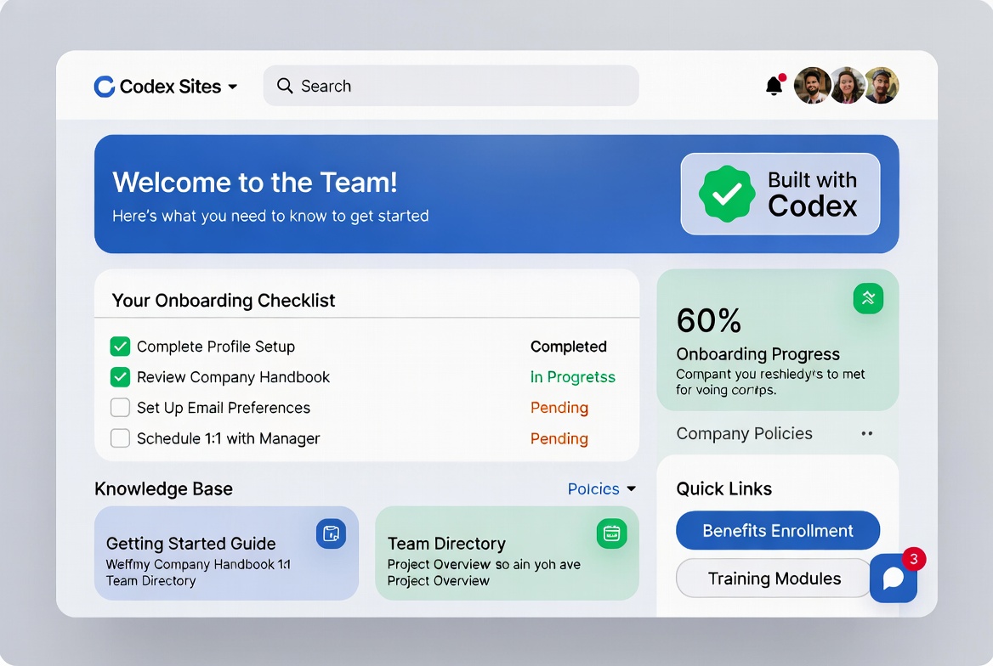Click Pending status for Email Preferences
Image resolution: width=993 pixels, height=666 pixels.
point(559,408)
